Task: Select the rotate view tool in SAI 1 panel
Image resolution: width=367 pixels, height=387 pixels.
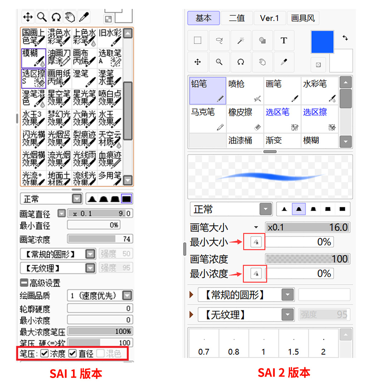Action: (56, 17)
